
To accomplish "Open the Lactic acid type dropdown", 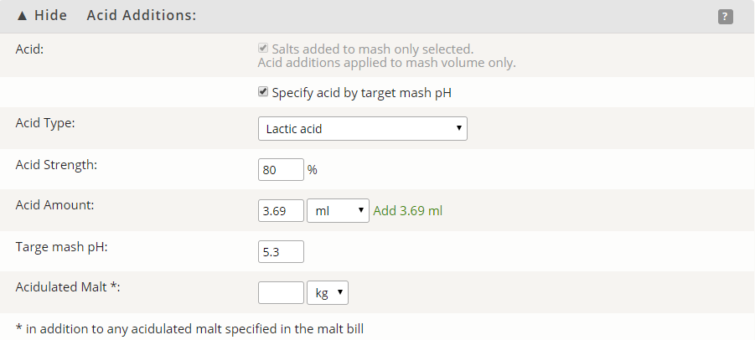I will coord(363,128).
